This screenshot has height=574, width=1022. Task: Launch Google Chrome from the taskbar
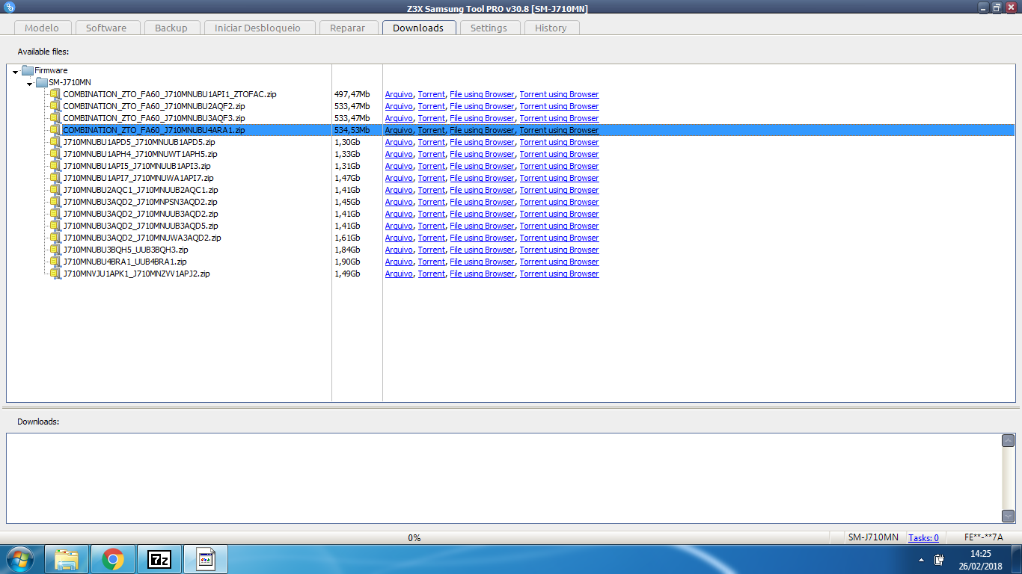[113, 559]
